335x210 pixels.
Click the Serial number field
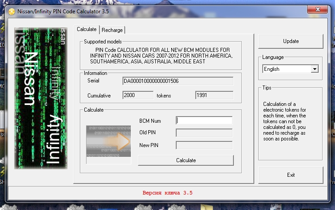tap(178, 81)
